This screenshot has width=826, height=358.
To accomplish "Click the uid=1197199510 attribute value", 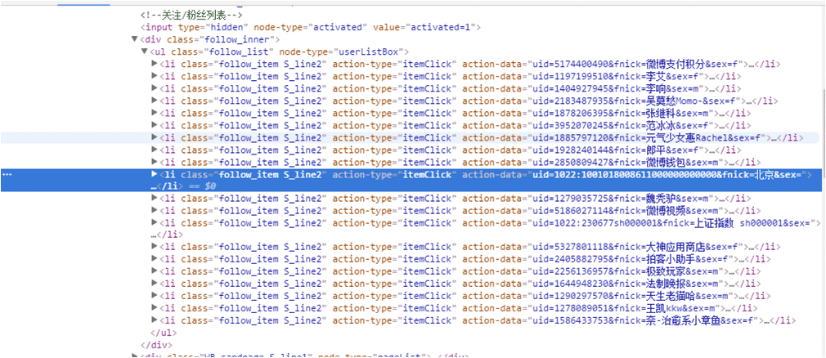I will pyautogui.click(x=615, y=76).
